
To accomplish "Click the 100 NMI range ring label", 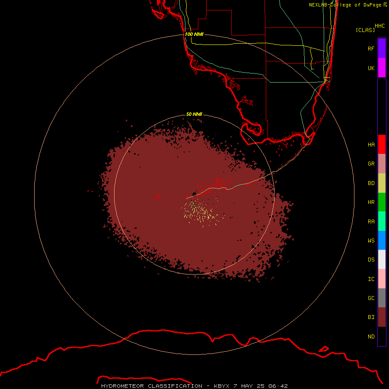I will coord(194,34).
